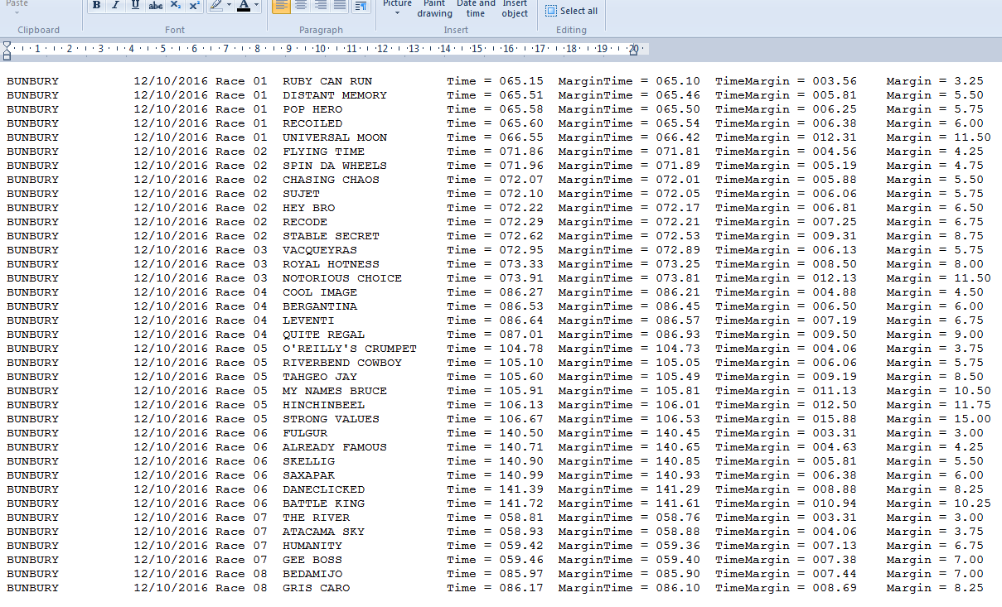Apply Strikethrough to text
Image resolution: width=1002 pixels, height=607 pixels.
155,5
